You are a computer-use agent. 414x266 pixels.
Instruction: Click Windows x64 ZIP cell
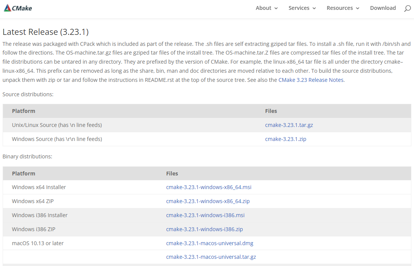33,201
